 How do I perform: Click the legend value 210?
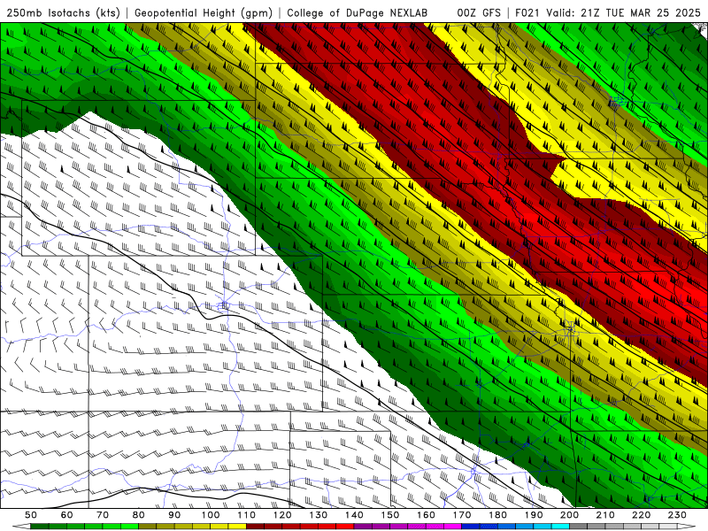[605, 515]
